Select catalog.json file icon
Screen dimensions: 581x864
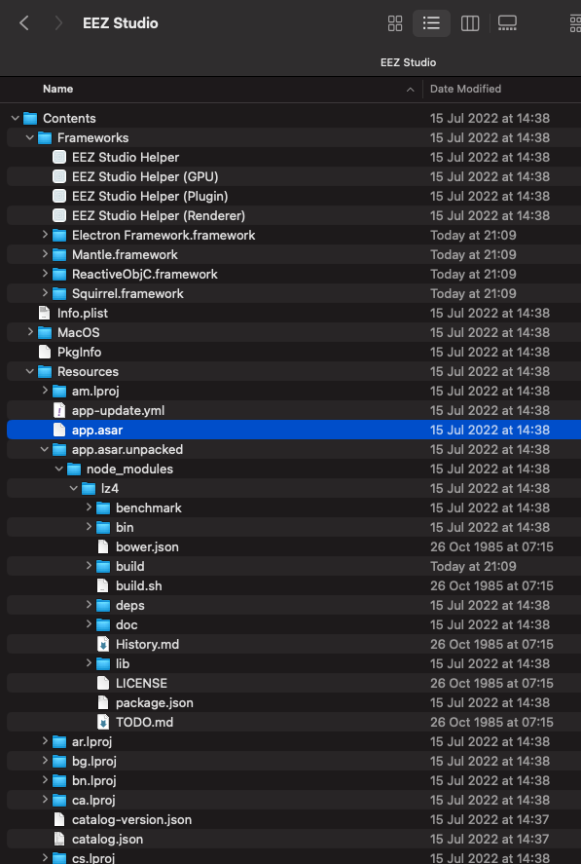click(59, 839)
